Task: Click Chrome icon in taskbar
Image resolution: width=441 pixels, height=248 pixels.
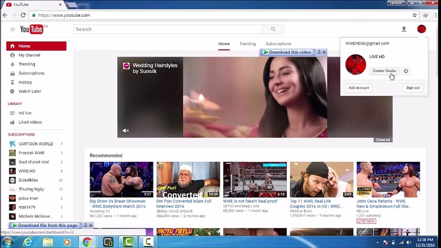Action: click(x=87, y=242)
